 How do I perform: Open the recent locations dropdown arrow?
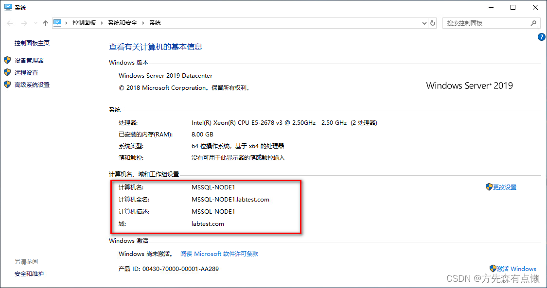pos(35,23)
